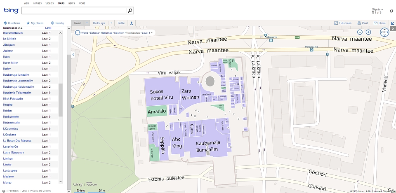Open NEWS tab
Viewport: 396px width, 193px height.
click(x=71, y=3)
